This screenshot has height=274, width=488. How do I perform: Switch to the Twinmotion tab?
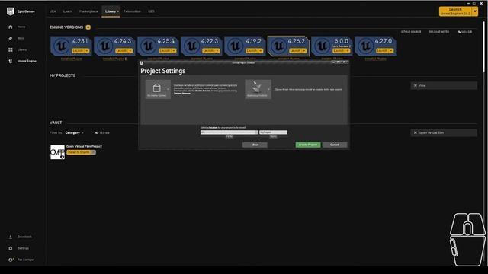click(x=132, y=11)
